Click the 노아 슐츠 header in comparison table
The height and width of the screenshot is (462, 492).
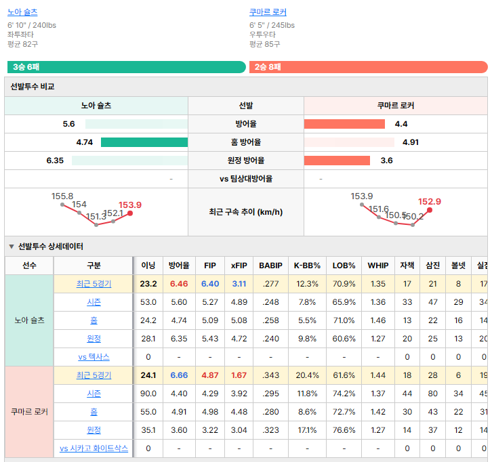point(96,106)
